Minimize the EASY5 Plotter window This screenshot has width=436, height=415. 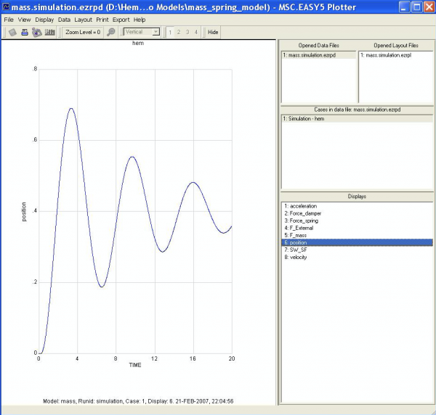[x=404, y=7]
